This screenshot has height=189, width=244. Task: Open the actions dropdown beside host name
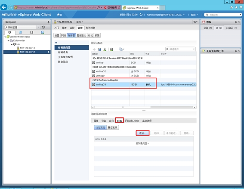point(80,22)
